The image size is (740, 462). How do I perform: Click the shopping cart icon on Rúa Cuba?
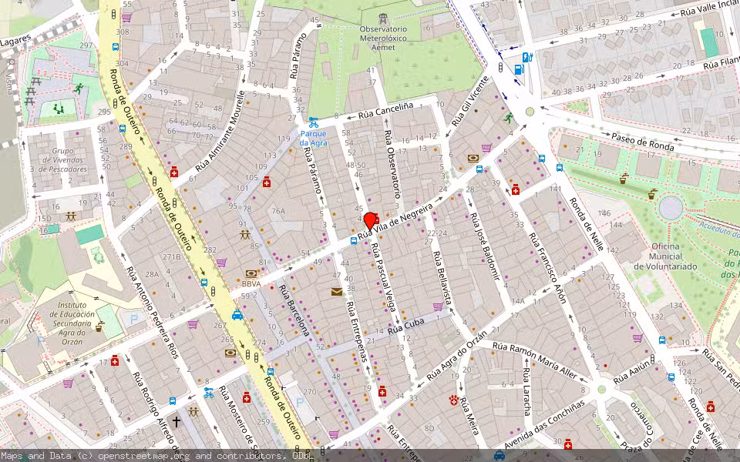(438, 306)
